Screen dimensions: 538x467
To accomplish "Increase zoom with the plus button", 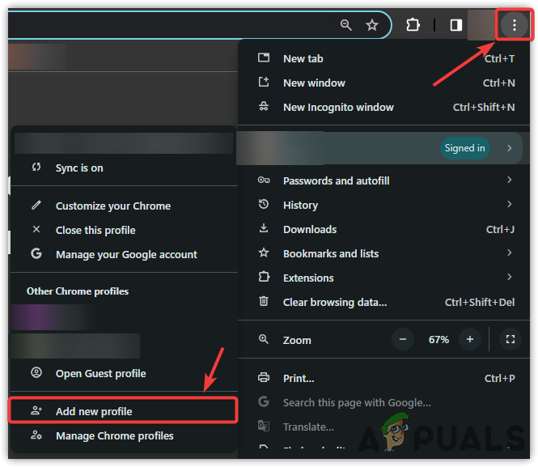I will tap(470, 339).
